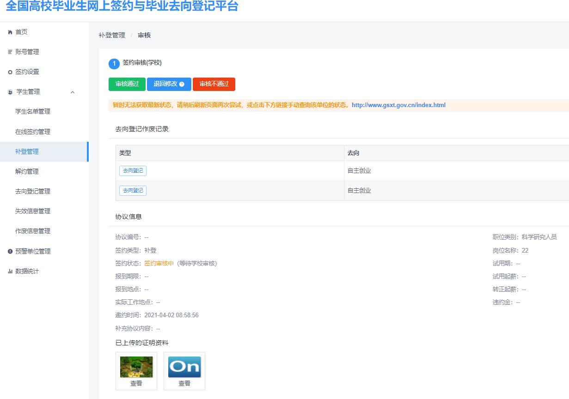Open 去向登记管理 from the sidebar

pyautogui.click(x=33, y=191)
